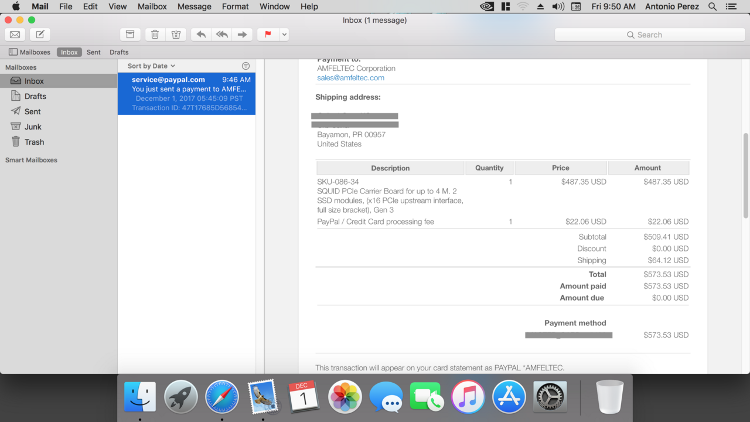
Task: Open the Help menu
Action: point(309,6)
